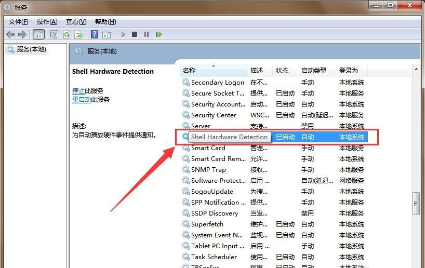The width and height of the screenshot is (425, 268).
Task: Click the Forward arrow in toolbar
Action: coord(22,34)
